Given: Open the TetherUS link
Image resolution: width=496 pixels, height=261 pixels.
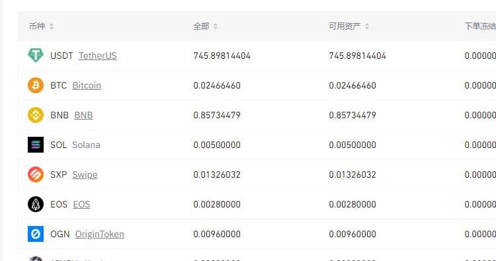Looking at the screenshot, I should pyautogui.click(x=97, y=56).
